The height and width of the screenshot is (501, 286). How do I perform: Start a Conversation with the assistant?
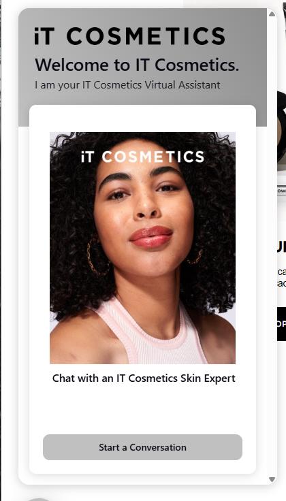pos(142,447)
